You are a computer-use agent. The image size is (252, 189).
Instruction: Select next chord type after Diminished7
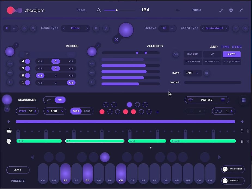pyautogui.click(x=226, y=28)
